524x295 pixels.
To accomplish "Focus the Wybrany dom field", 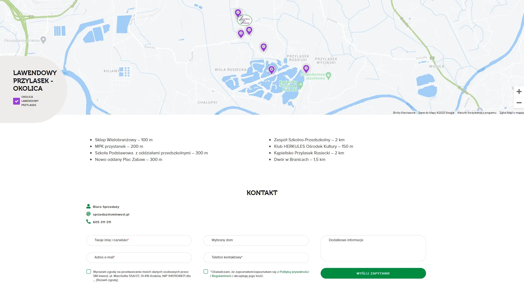I will point(256,240).
